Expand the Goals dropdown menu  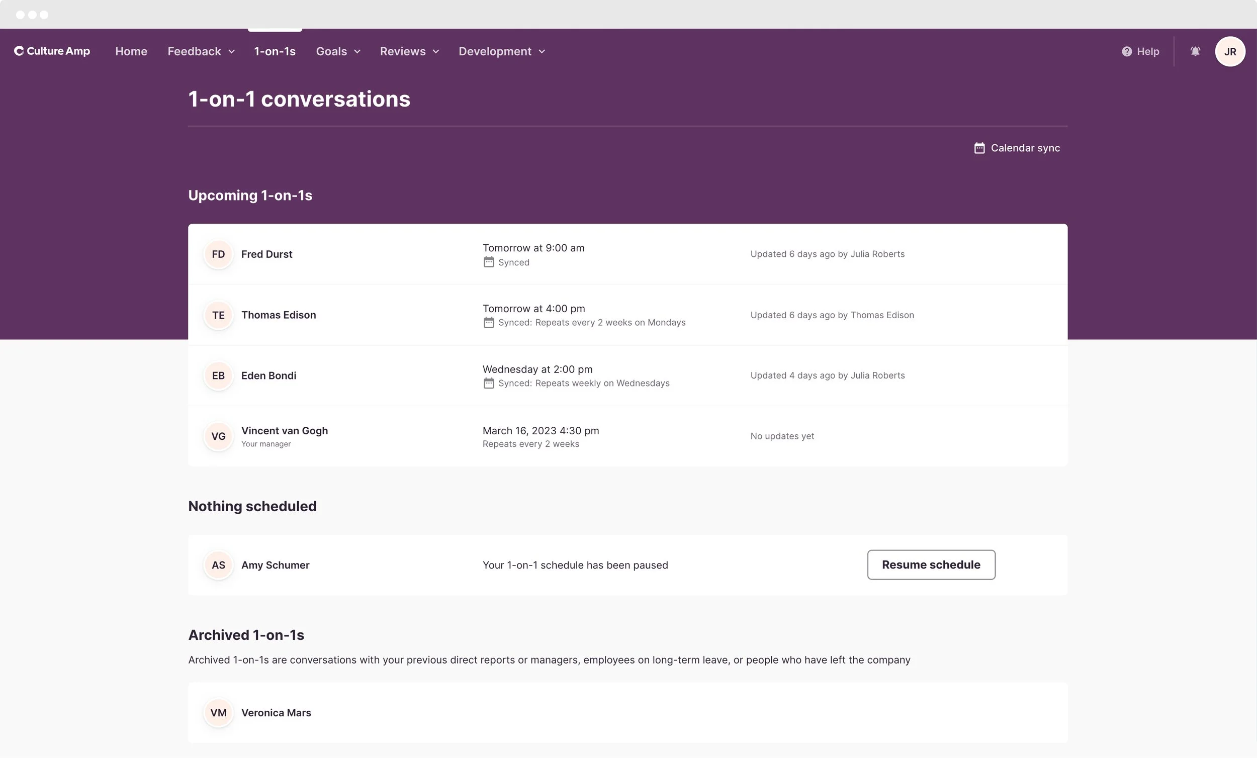[338, 51]
